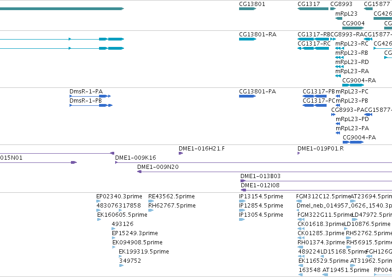Click the DME1-009K16 clone label
Viewport: 392px width, 277px height.
pos(135,158)
